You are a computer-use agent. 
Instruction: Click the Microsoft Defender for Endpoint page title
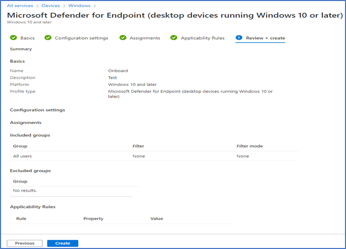click(175, 15)
